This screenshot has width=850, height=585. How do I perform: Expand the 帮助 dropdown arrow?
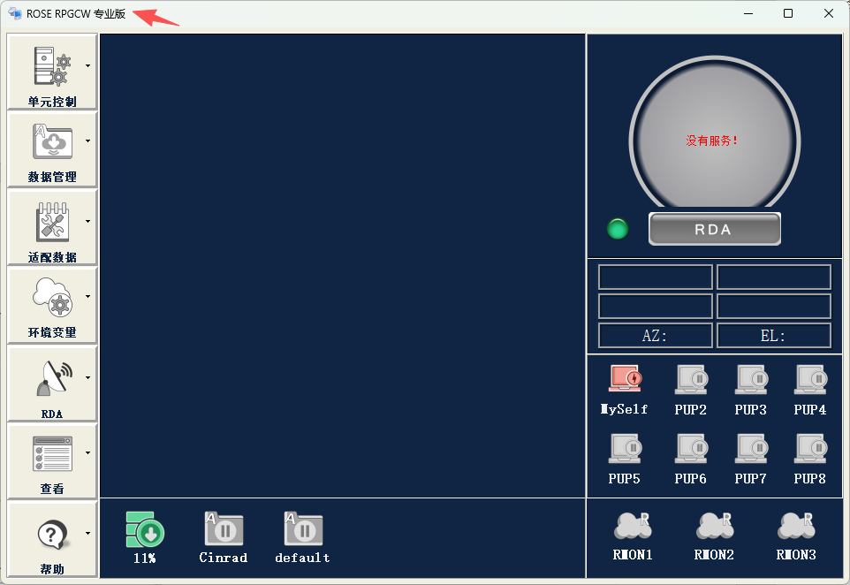(x=87, y=533)
